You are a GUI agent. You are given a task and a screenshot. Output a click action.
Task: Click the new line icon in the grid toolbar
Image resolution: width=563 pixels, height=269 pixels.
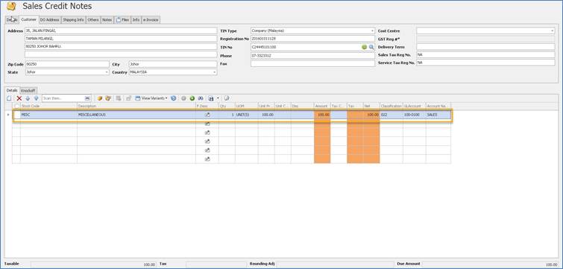point(9,98)
